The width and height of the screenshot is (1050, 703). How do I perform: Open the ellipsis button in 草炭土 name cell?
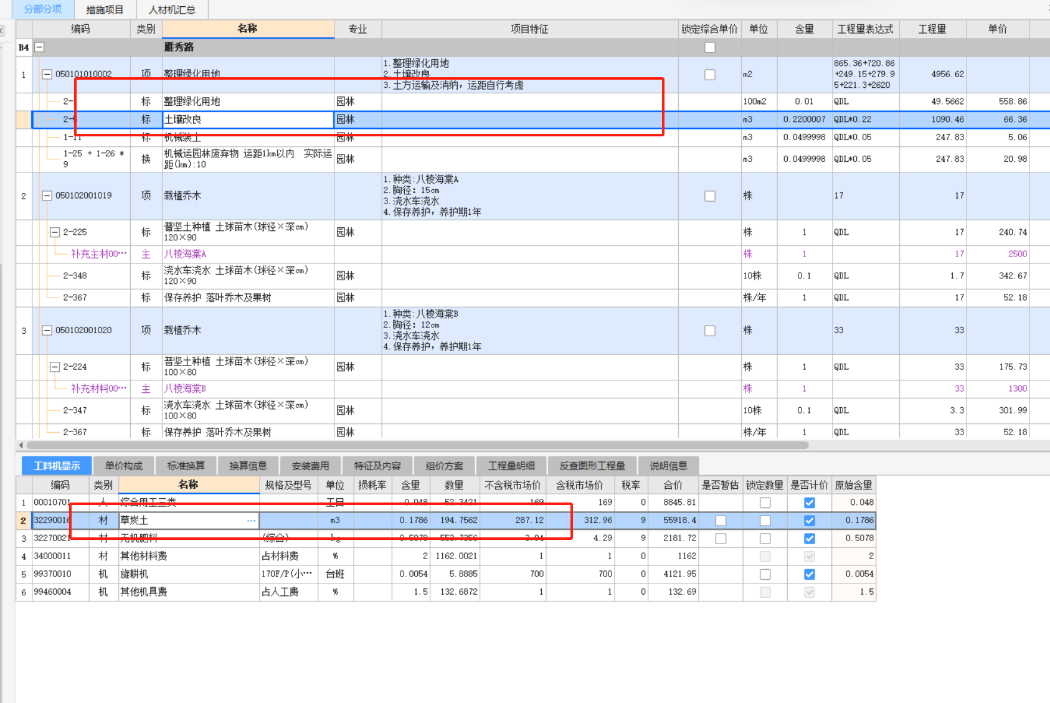coord(251,521)
